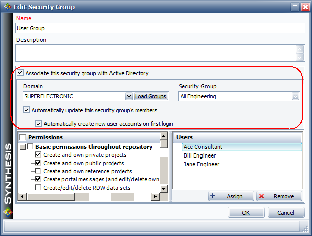The height and width of the screenshot is (236, 312).
Task: Click the OK button
Action: coord(246,213)
